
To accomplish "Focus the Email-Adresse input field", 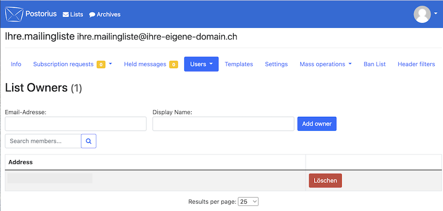I will click(x=76, y=123).
